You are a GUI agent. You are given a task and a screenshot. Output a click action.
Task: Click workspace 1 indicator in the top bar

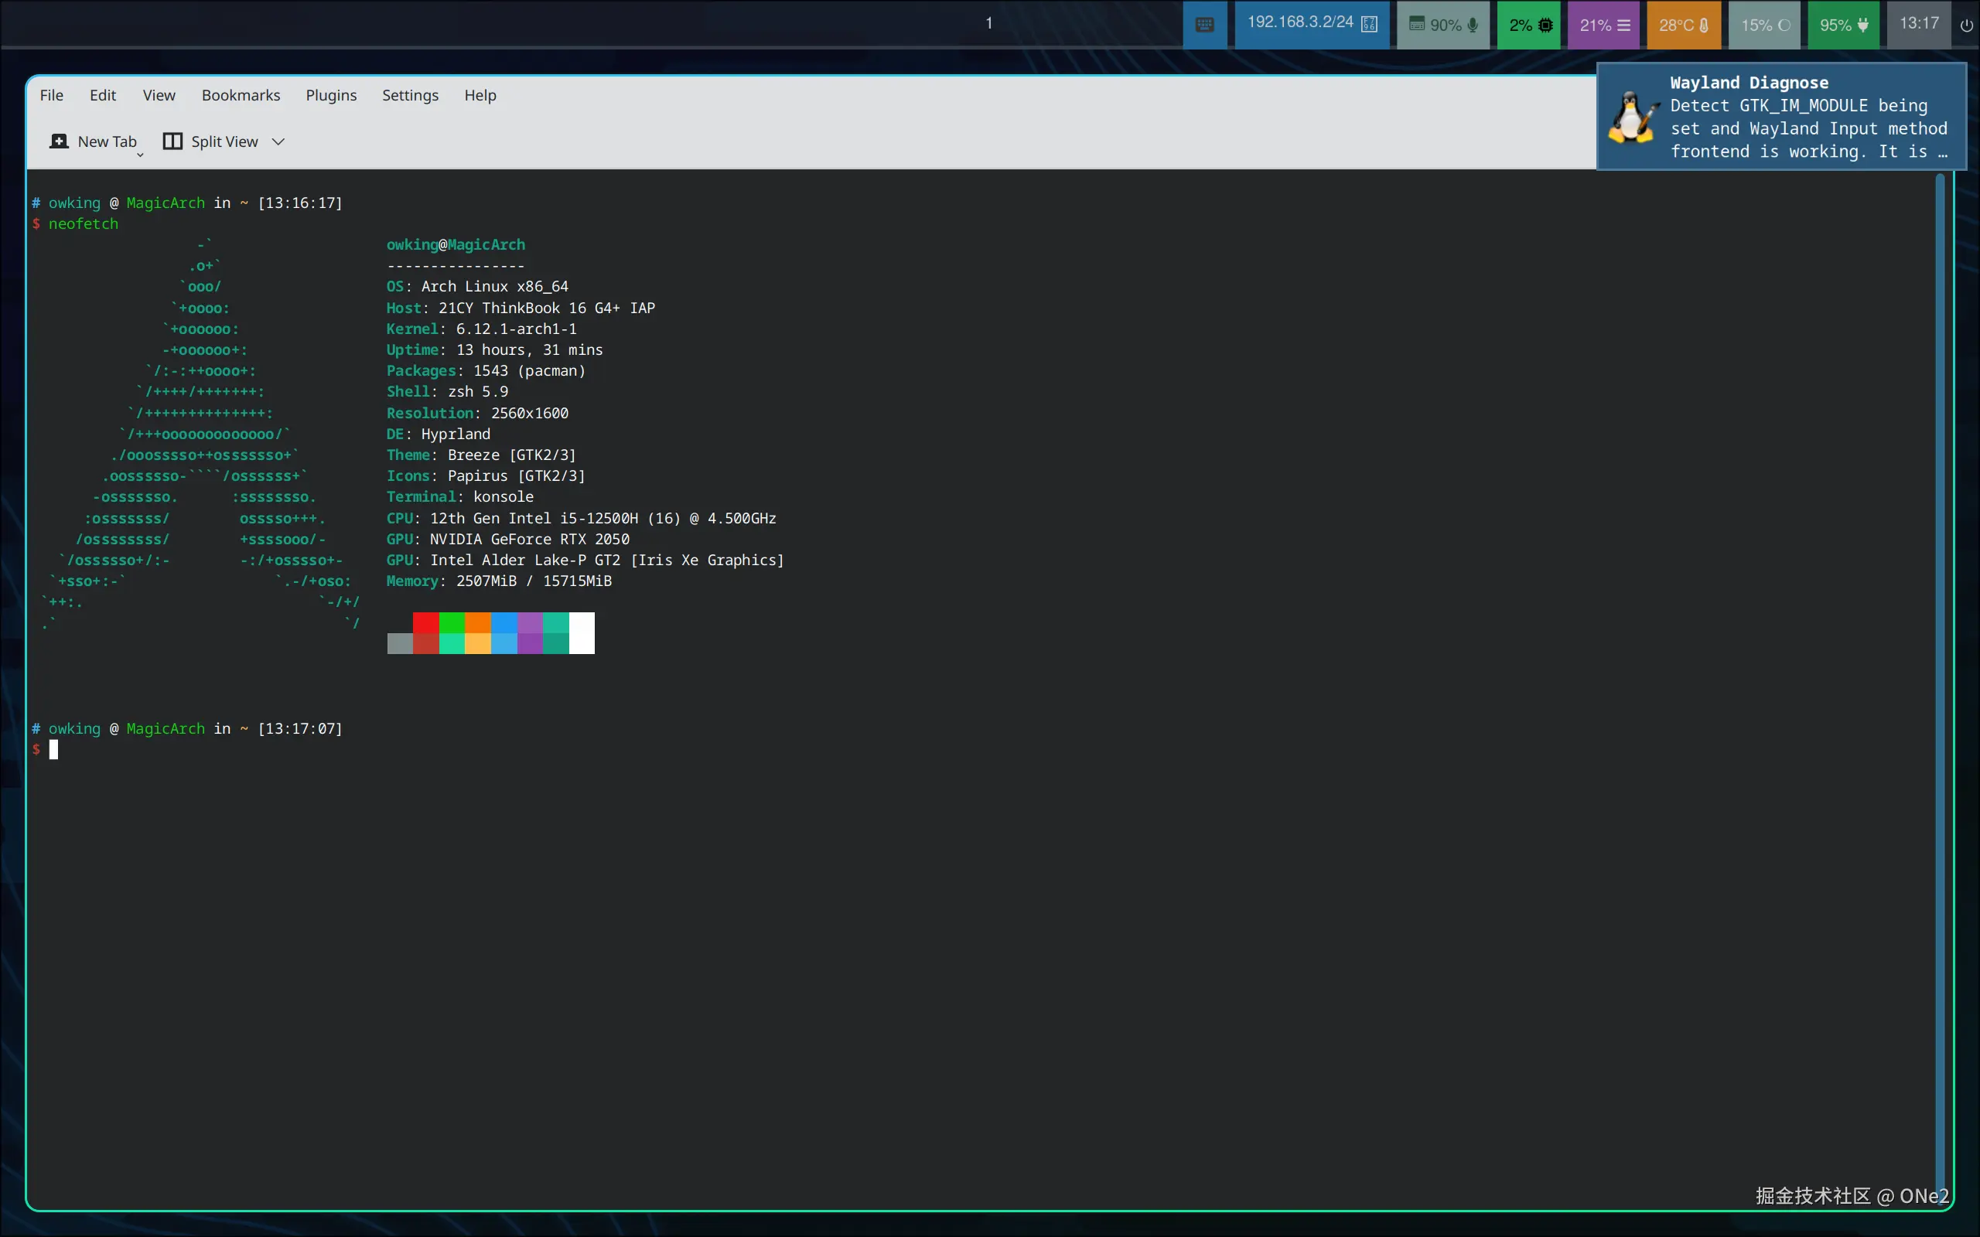[988, 23]
